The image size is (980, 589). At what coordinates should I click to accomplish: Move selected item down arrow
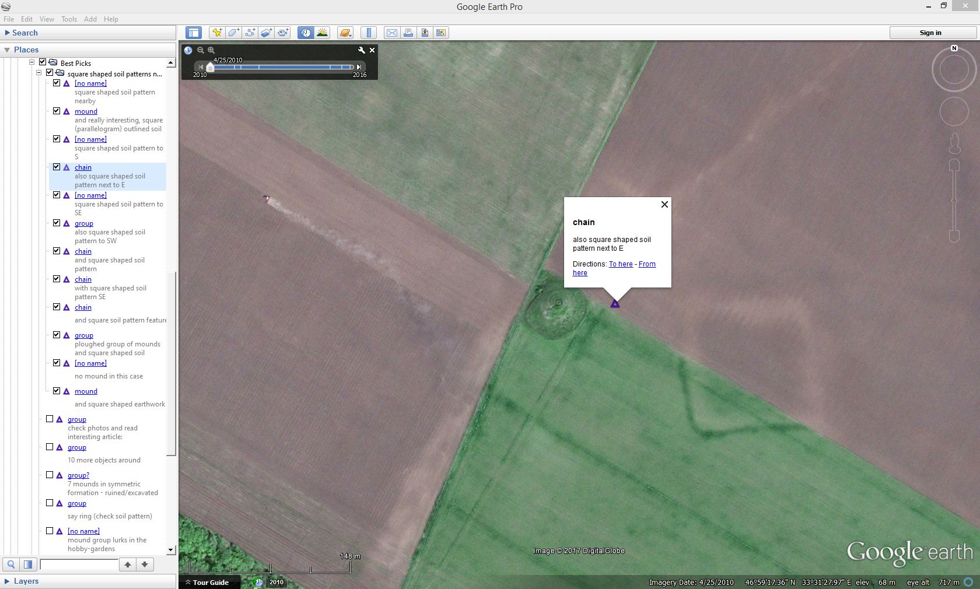coord(145,565)
